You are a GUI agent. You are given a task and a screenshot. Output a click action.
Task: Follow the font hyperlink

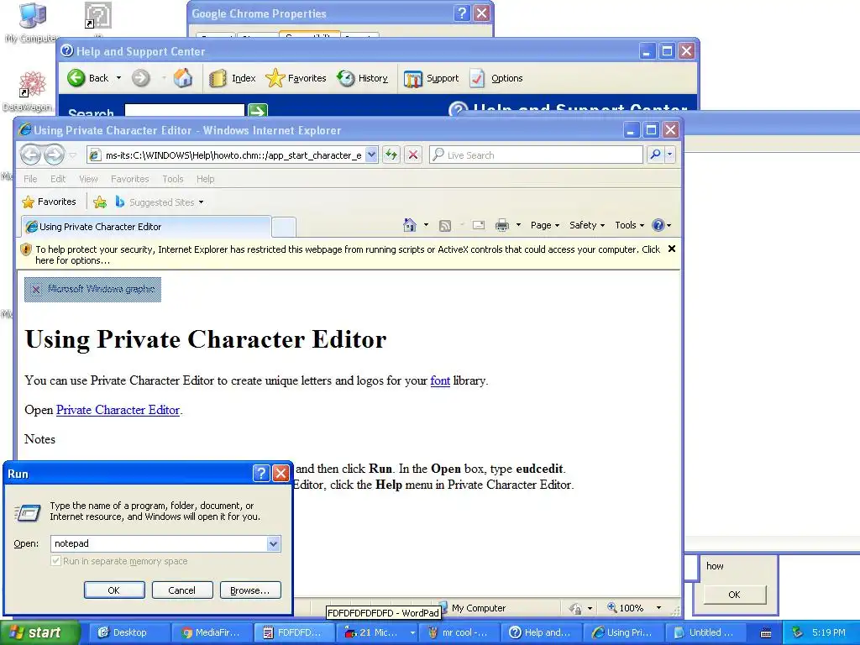[x=440, y=380]
